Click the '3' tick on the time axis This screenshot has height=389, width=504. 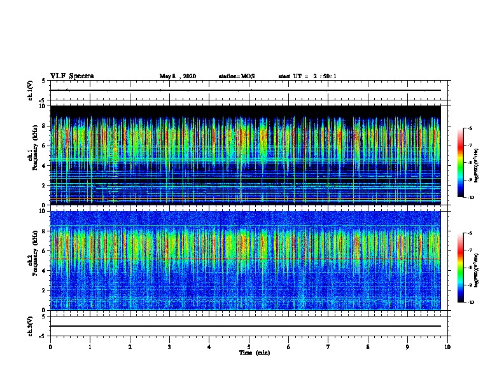click(x=169, y=347)
